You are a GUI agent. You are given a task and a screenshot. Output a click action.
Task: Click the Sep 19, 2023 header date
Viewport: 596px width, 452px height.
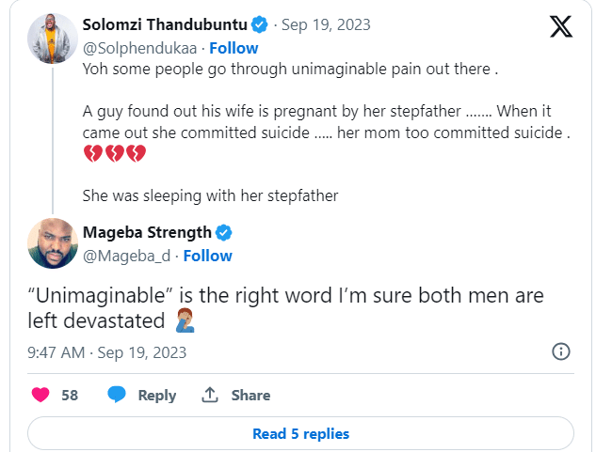(328, 24)
